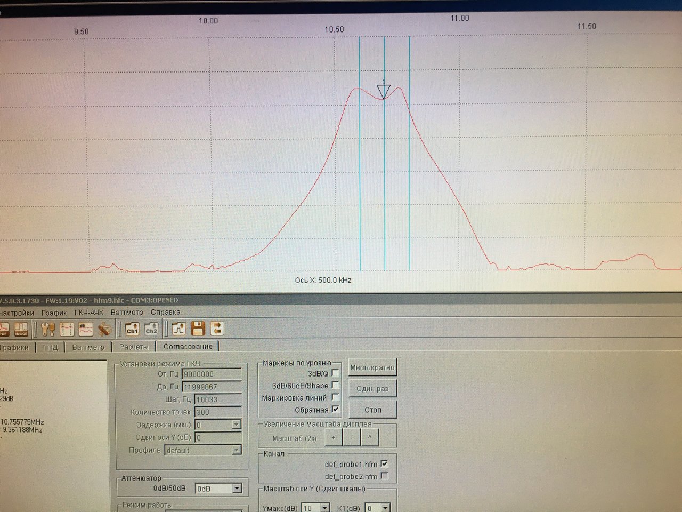Switch to the Согласование tab
The height and width of the screenshot is (512, 682).
point(188,346)
